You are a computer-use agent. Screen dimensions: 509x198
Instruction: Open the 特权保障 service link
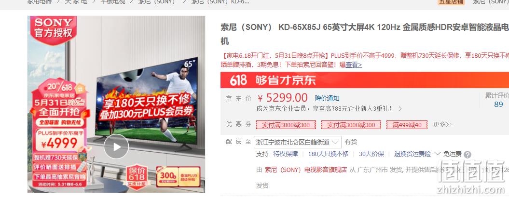(x=286, y=154)
